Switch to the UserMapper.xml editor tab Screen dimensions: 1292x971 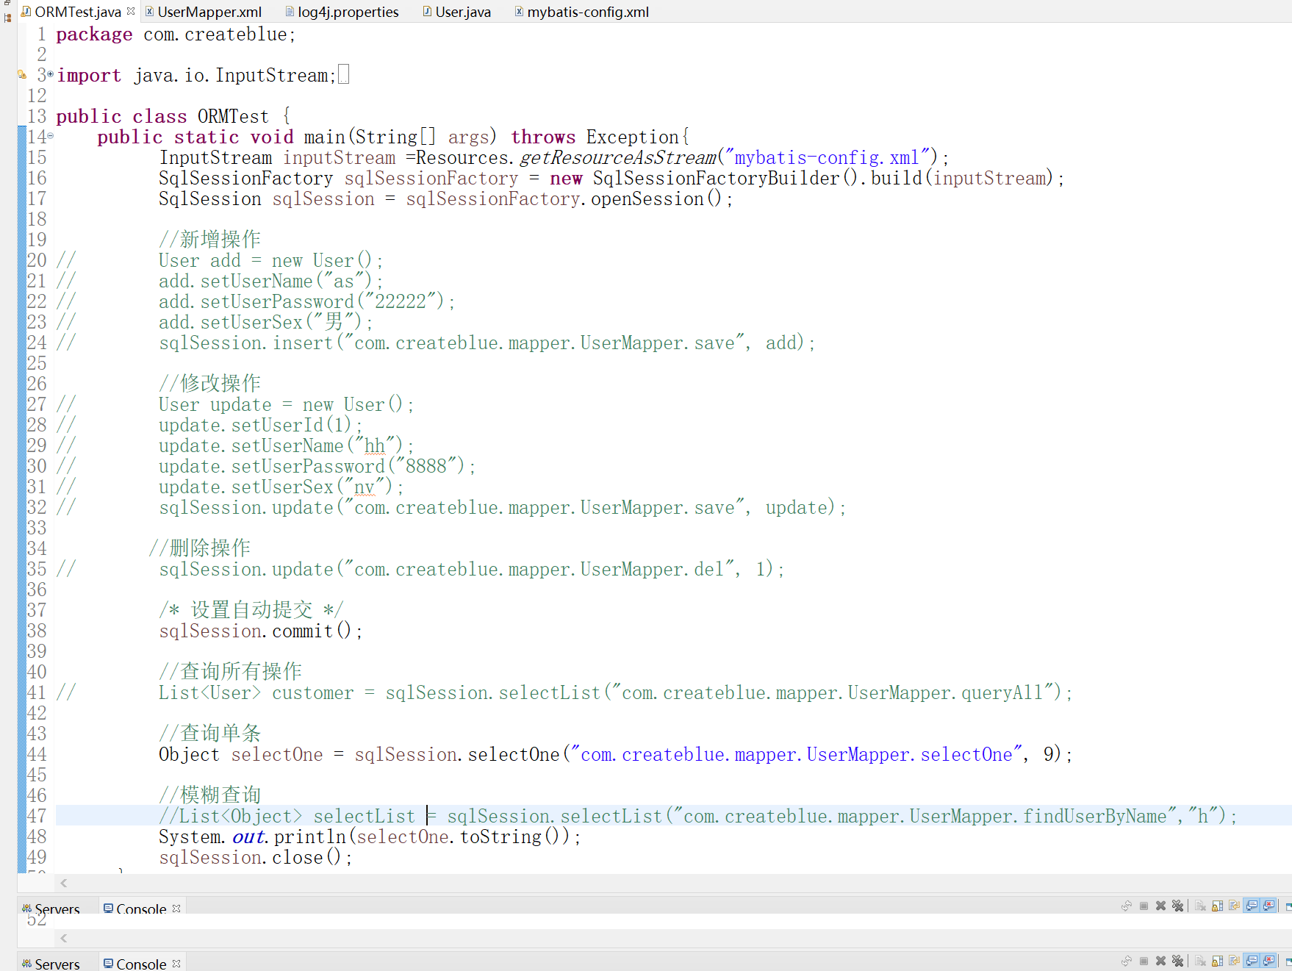click(x=203, y=12)
